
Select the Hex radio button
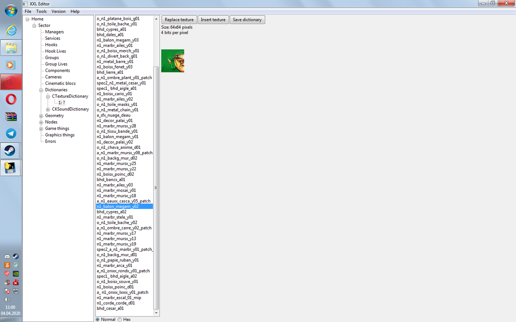tap(120, 319)
